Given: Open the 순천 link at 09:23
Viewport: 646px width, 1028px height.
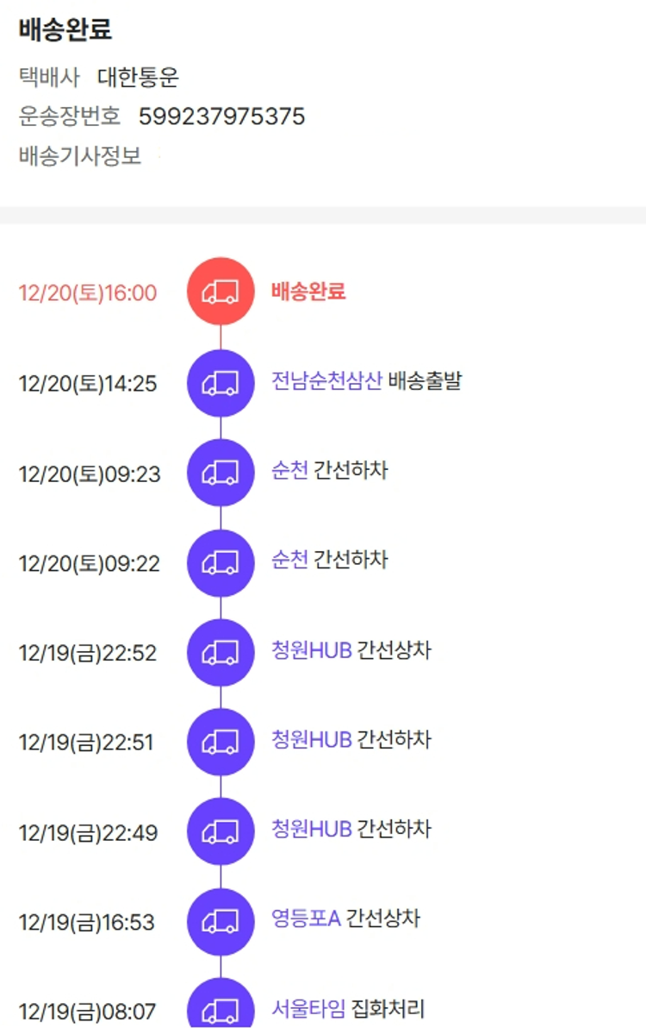Looking at the screenshot, I should (289, 471).
